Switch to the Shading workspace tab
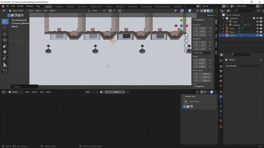The height and width of the screenshot is (148, 264). click(x=109, y=7)
